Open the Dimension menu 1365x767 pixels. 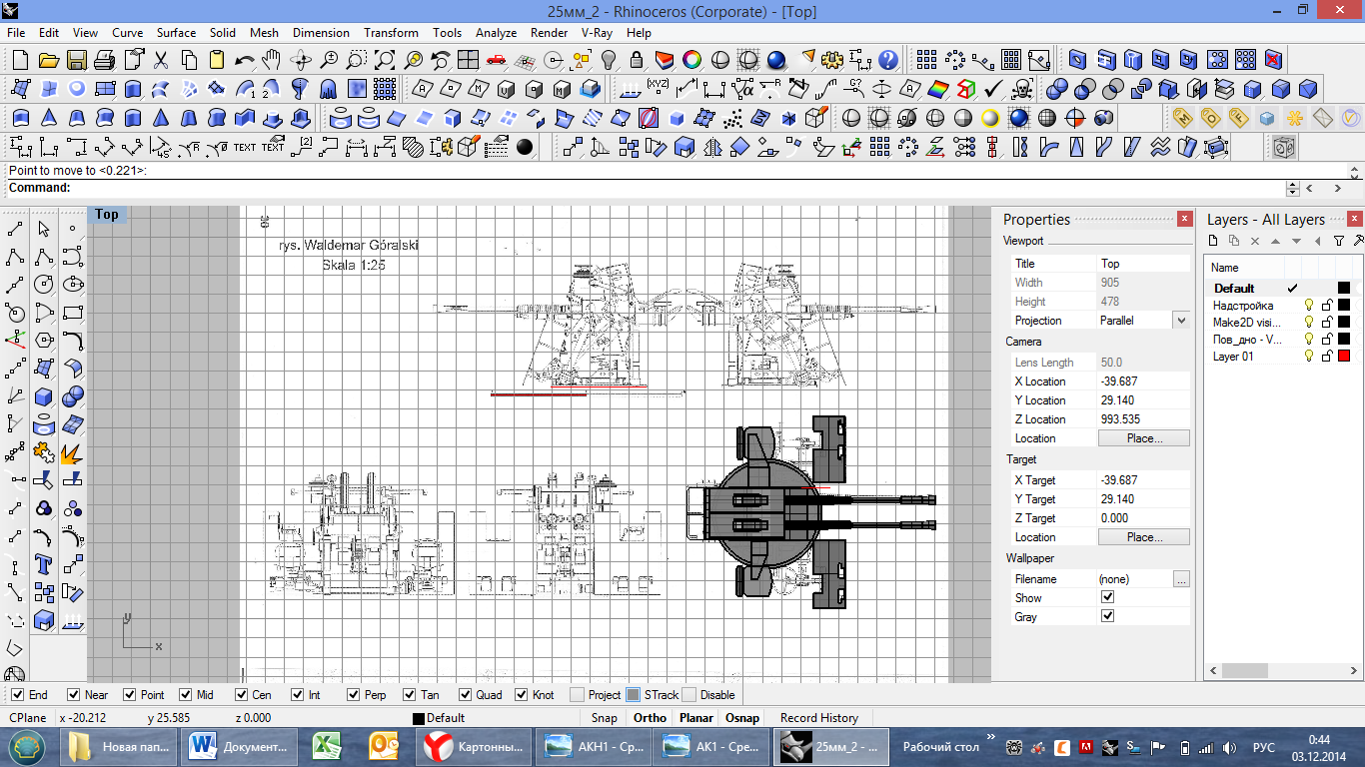tap(321, 33)
